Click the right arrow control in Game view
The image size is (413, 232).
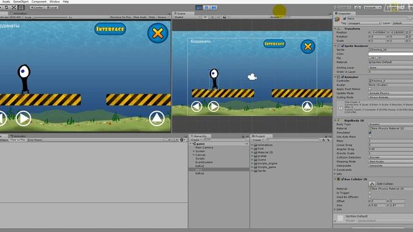23,119
